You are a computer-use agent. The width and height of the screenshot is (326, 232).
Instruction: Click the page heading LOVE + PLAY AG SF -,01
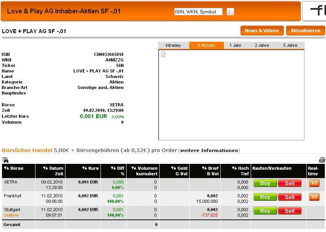click(34, 31)
